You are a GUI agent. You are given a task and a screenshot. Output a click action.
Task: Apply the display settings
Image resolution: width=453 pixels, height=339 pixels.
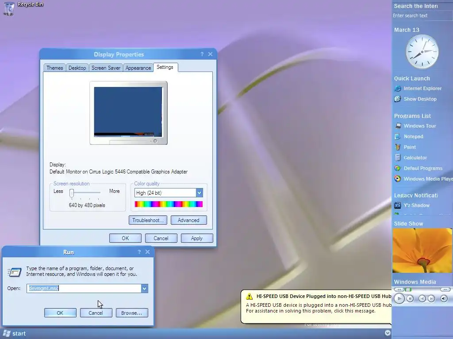click(x=197, y=238)
